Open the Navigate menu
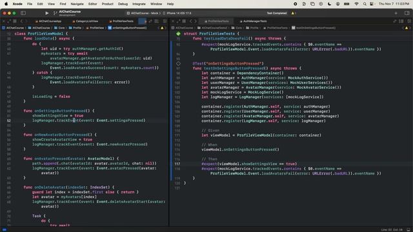Screen dimensions: 413x232 pos(77,4)
